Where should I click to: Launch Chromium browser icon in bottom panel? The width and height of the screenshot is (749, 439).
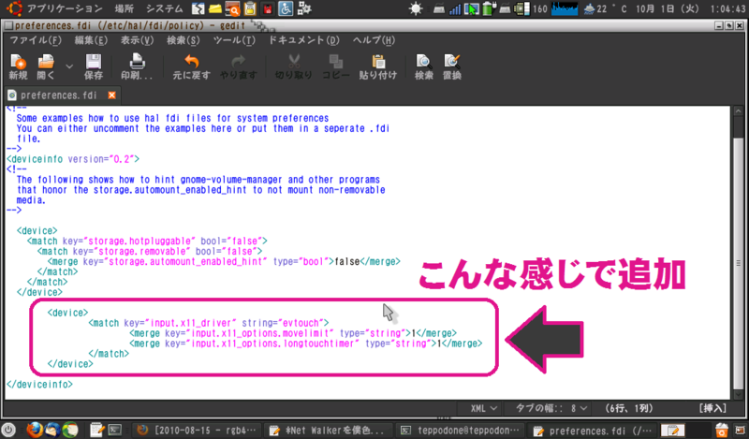(70, 430)
